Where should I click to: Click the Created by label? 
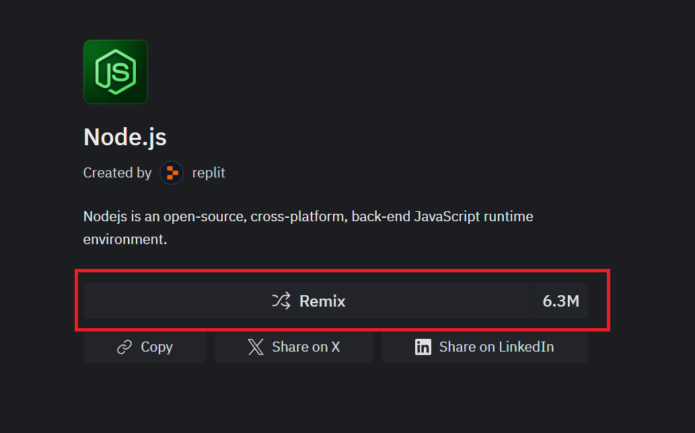click(x=118, y=173)
